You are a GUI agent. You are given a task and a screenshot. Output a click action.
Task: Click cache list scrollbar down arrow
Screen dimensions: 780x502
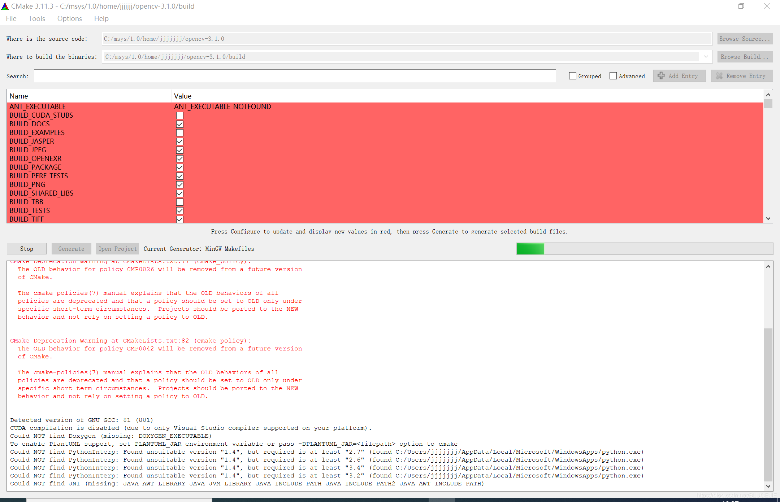pos(768,218)
